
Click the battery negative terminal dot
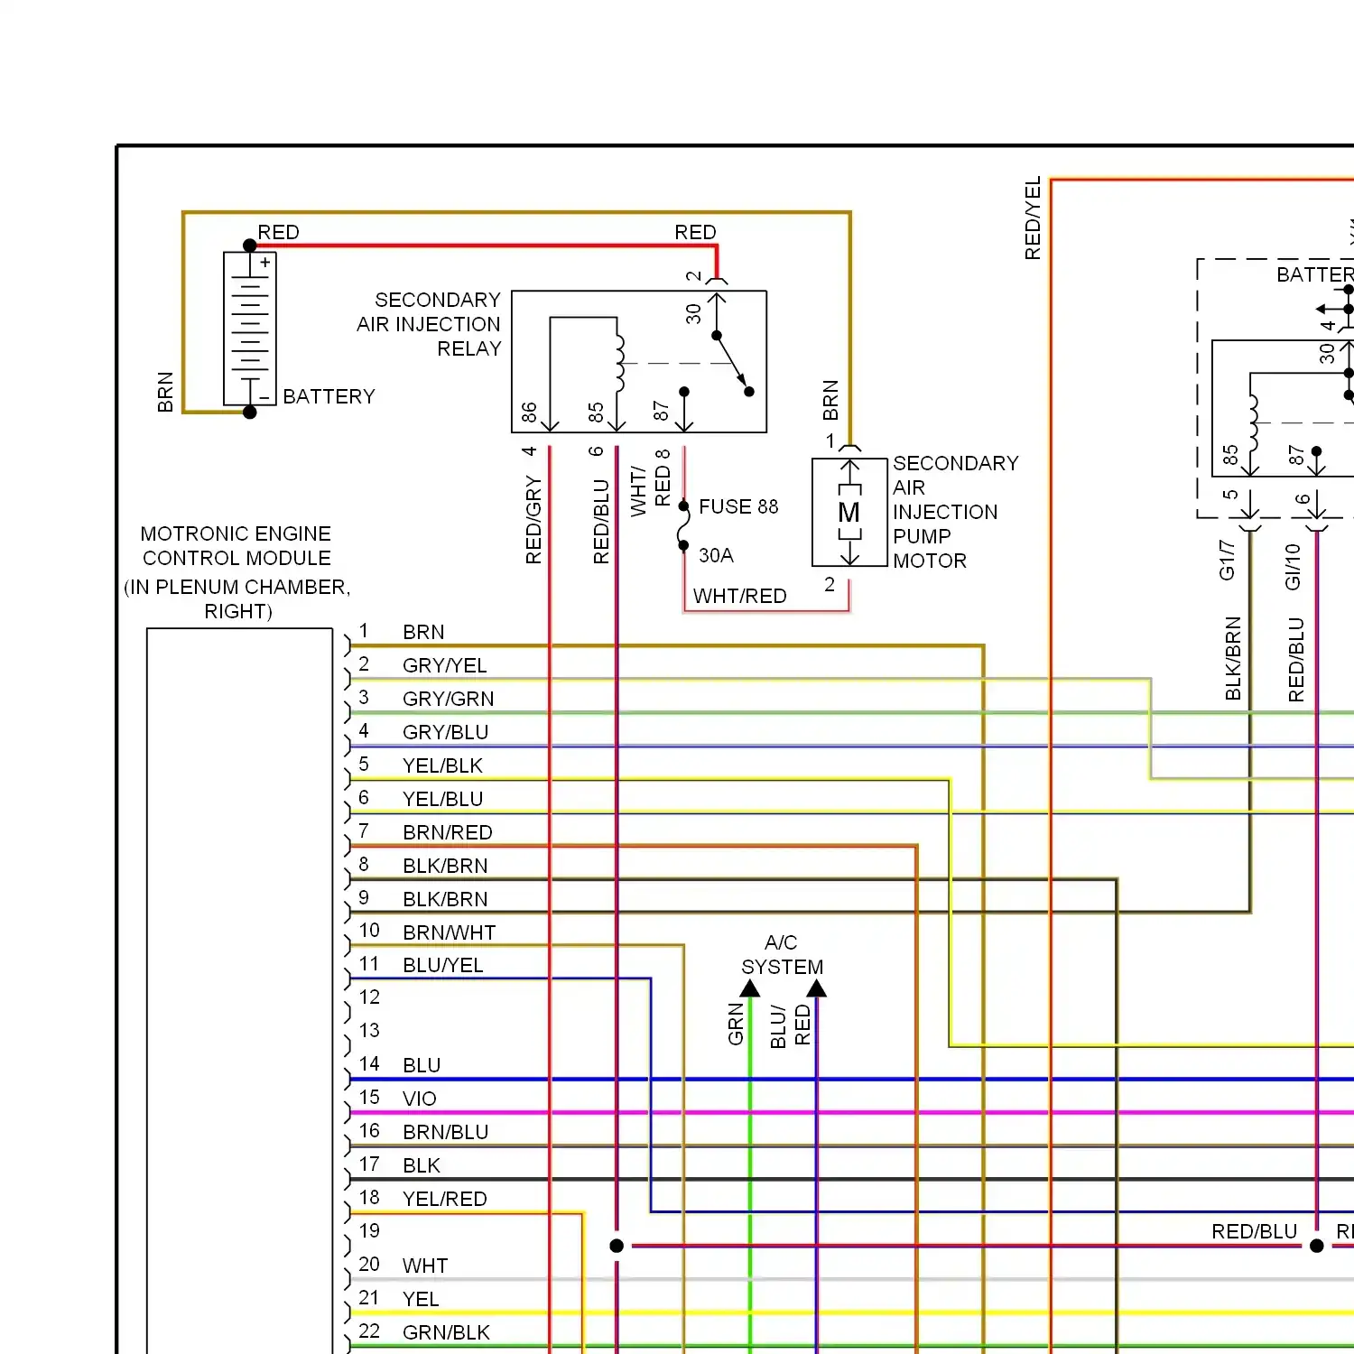pyautogui.click(x=250, y=413)
